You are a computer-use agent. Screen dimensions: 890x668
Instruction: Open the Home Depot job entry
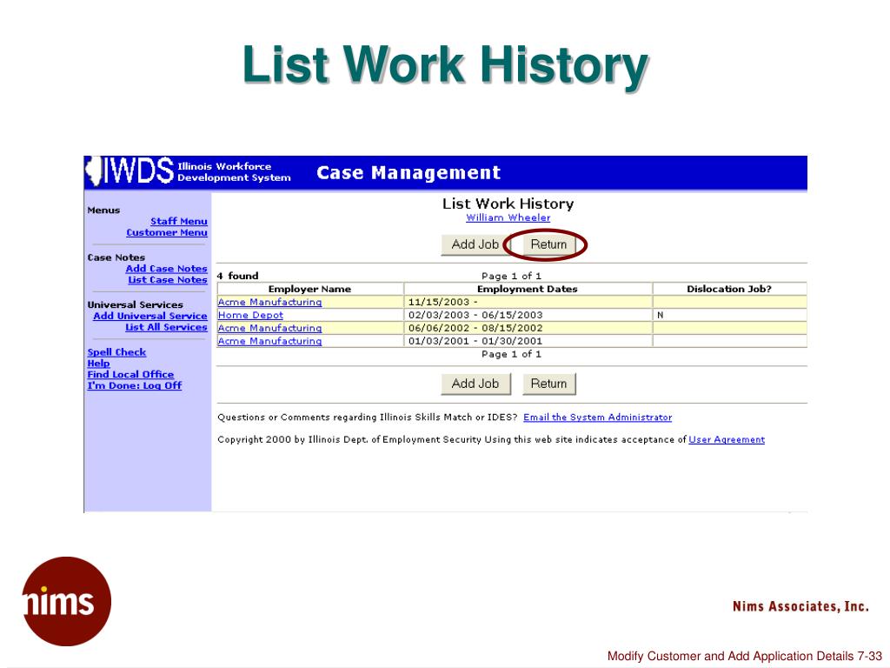coord(250,315)
